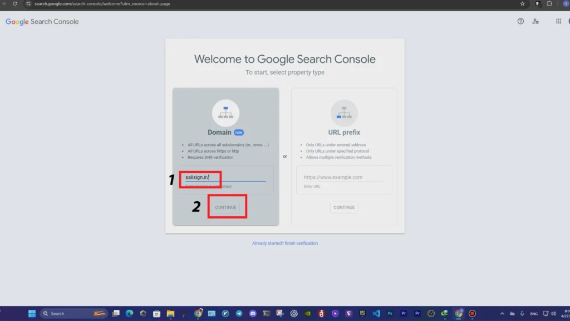
Task: Open Telegram from the taskbar
Action: coord(239,313)
